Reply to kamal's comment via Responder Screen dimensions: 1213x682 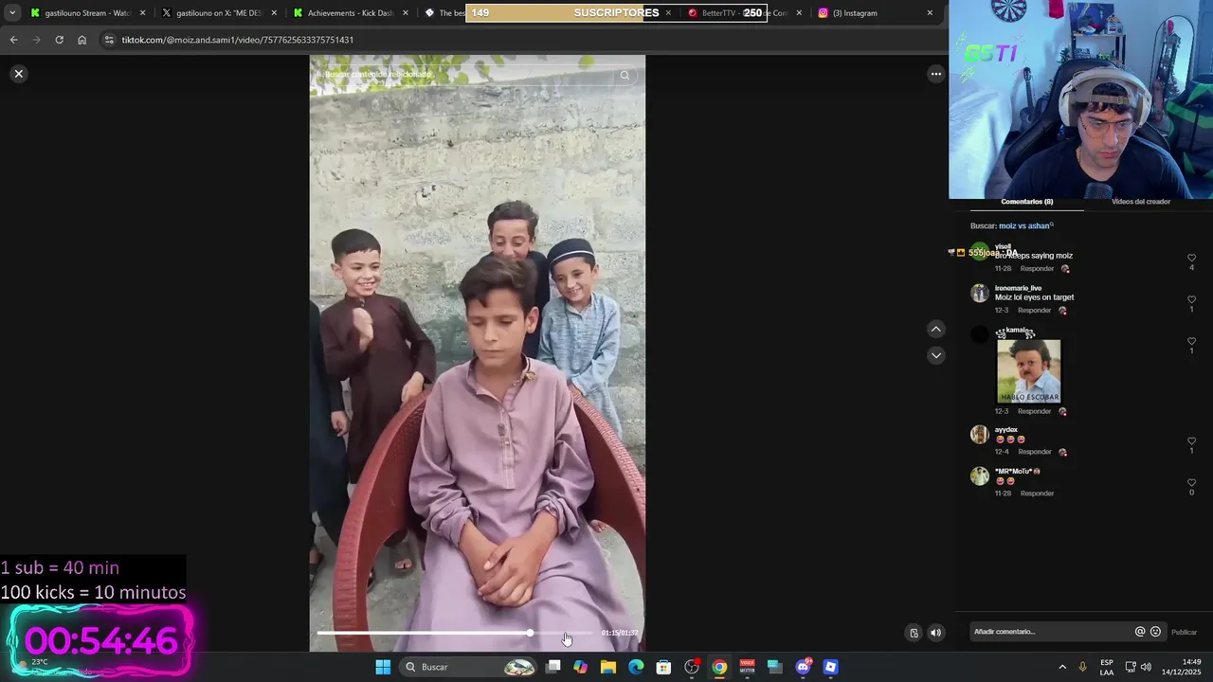[x=1034, y=411]
